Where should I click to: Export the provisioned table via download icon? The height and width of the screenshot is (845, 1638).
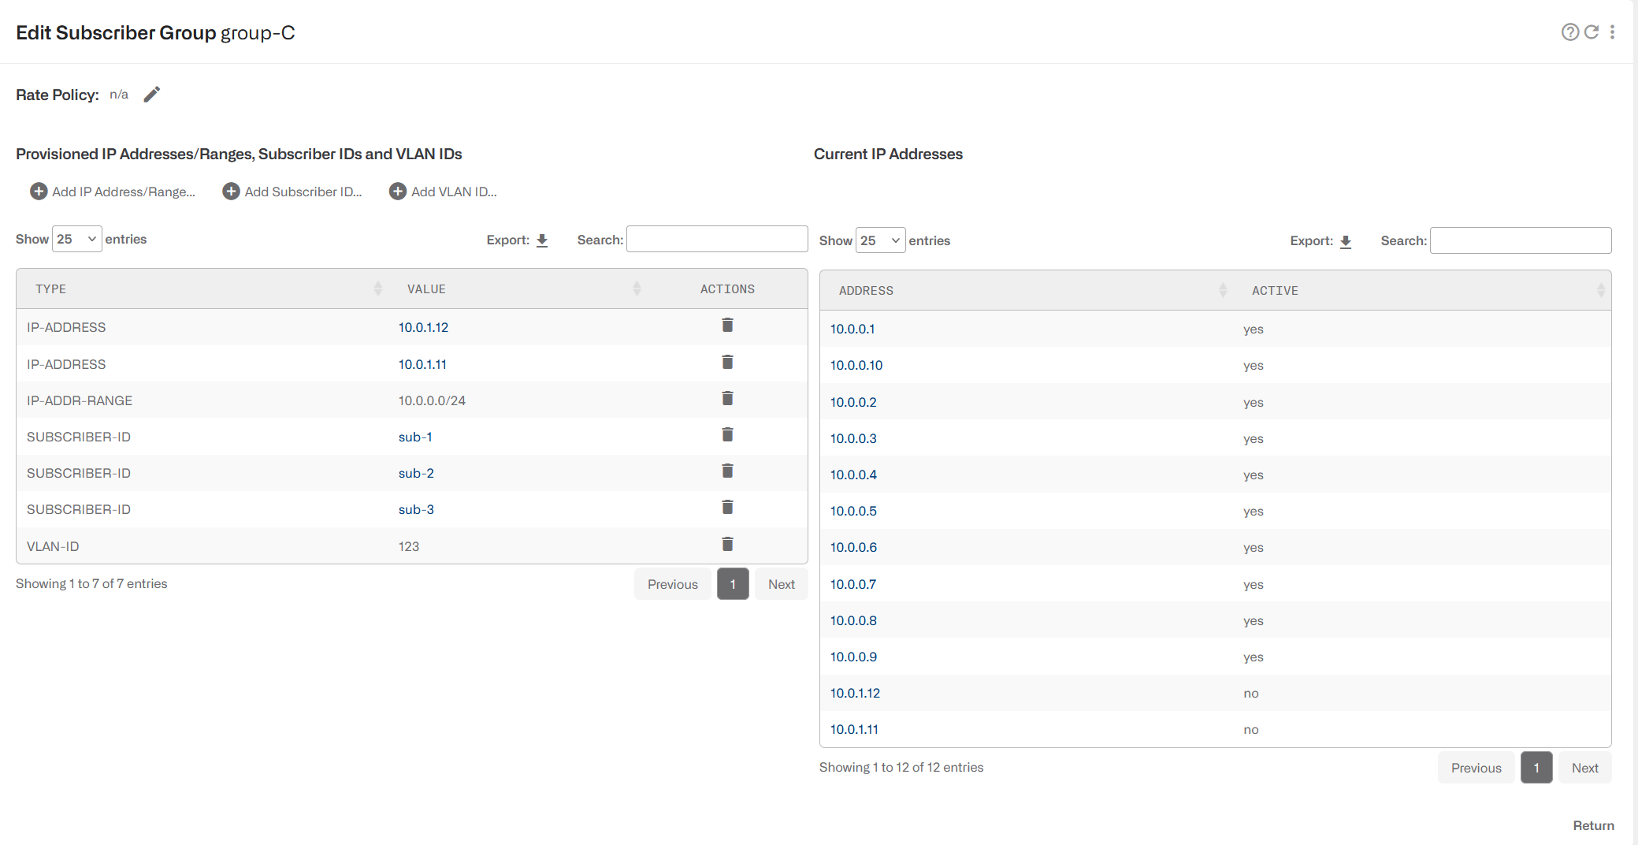click(x=542, y=240)
